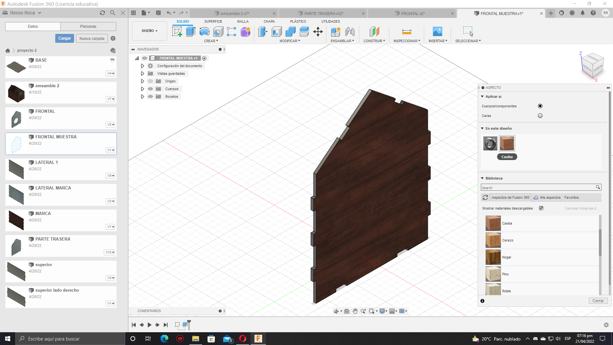Uncheck Mostrar materiales descargables checkbox
The width and height of the screenshot is (613, 345).
541,208
